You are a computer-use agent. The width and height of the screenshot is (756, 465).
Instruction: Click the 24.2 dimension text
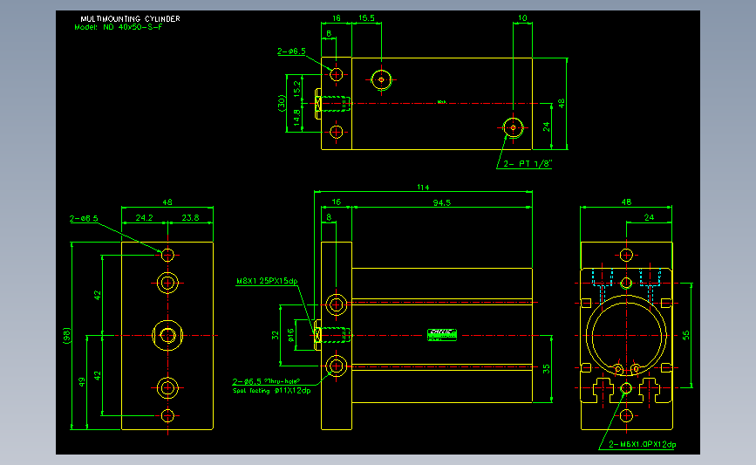click(144, 218)
